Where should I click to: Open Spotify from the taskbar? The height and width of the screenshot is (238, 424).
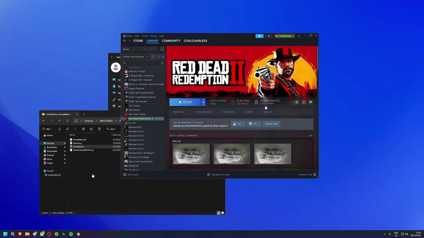71,234
